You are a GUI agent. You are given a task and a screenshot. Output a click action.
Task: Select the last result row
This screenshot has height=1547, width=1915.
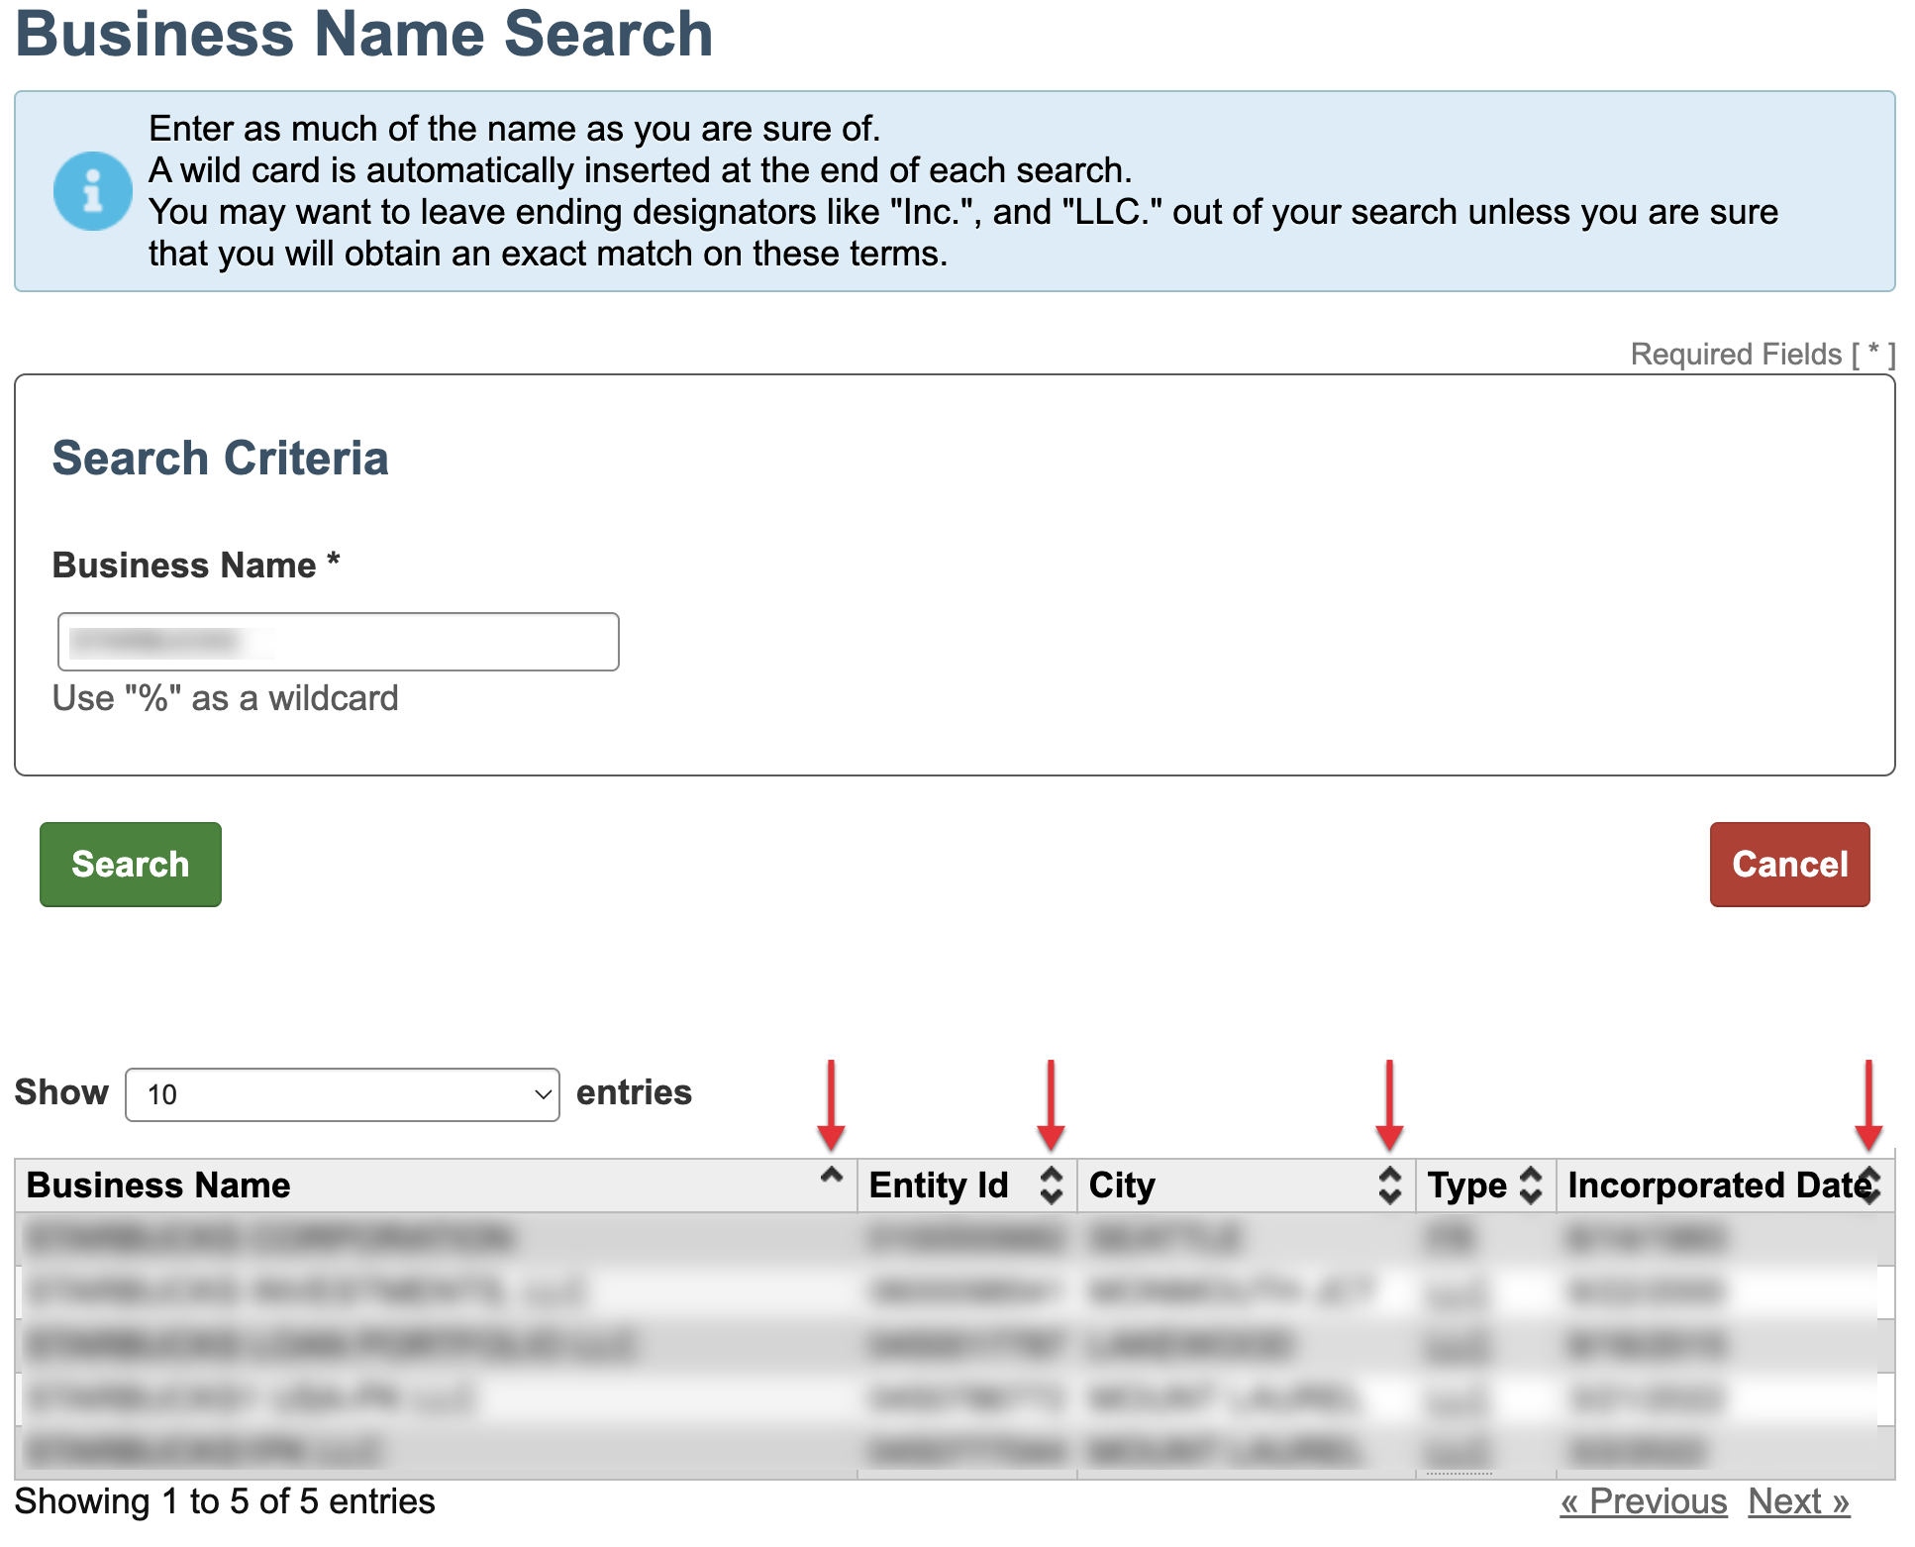(203, 1452)
